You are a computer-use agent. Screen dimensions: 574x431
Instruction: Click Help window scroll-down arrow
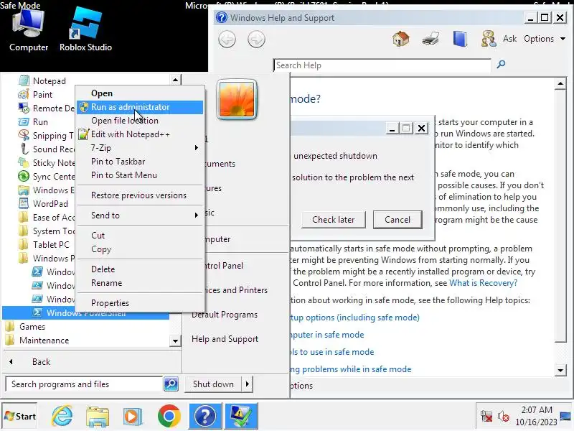[560, 370]
